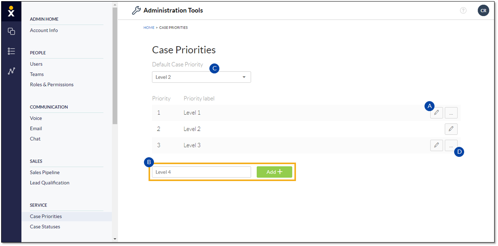Open Sales Pipeline settings
Viewport: 498px width, 246px height.
pos(45,173)
